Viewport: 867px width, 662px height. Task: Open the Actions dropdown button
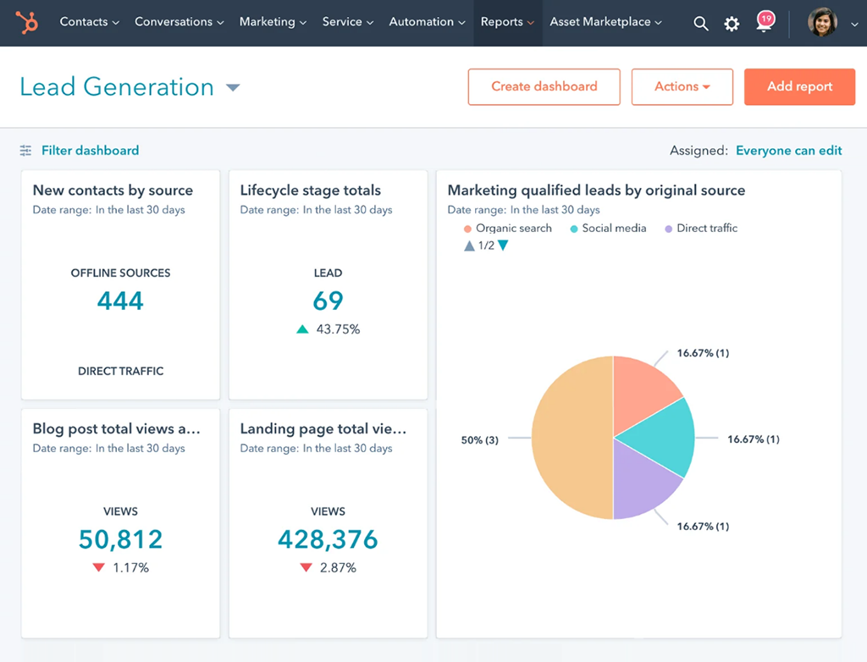pos(682,87)
